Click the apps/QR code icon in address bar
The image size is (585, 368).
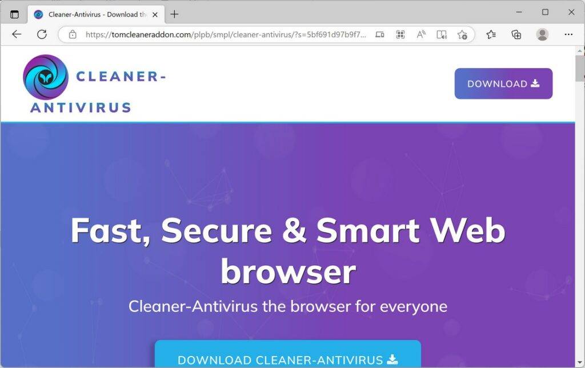(400, 35)
